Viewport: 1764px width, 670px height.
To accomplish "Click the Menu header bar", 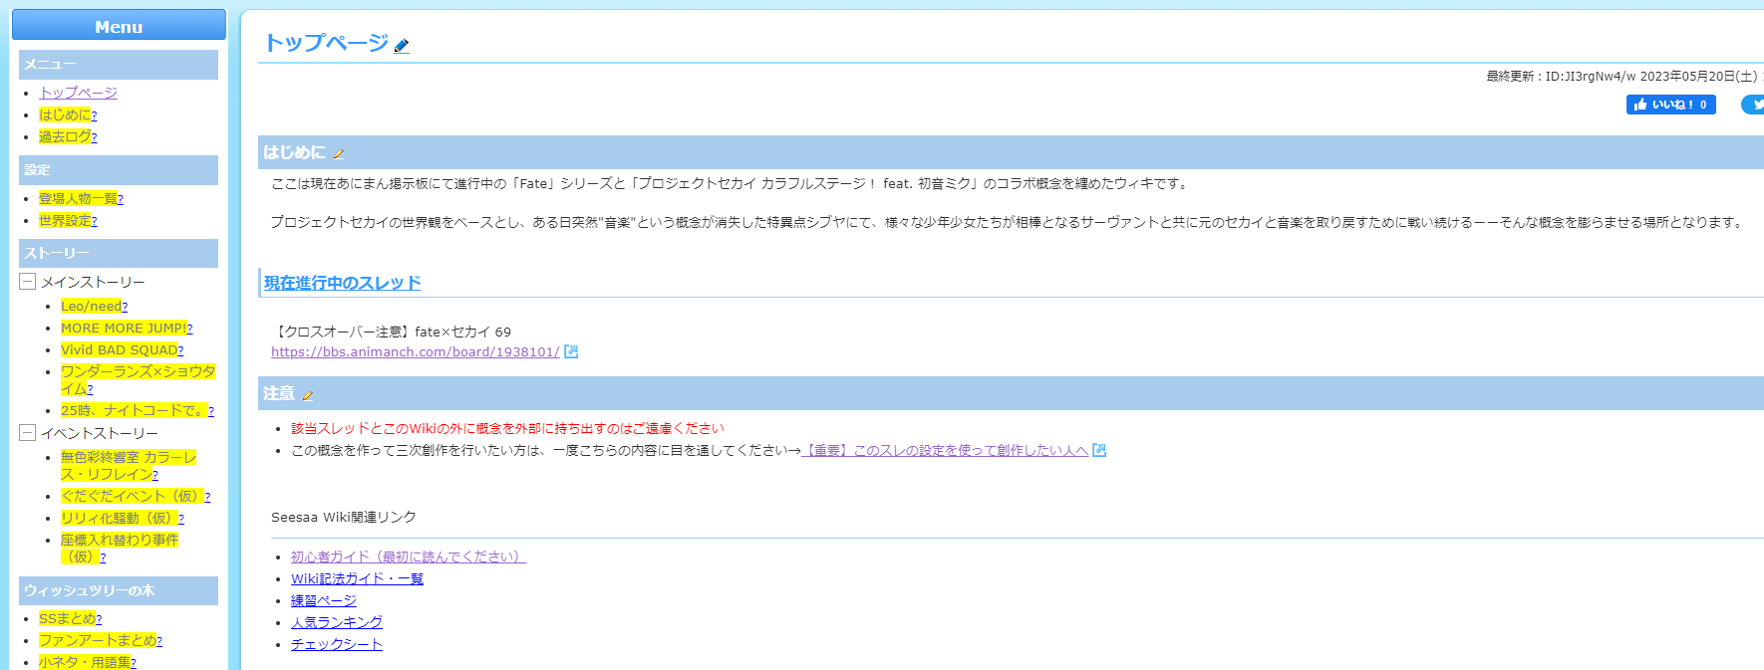I will [x=119, y=26].
